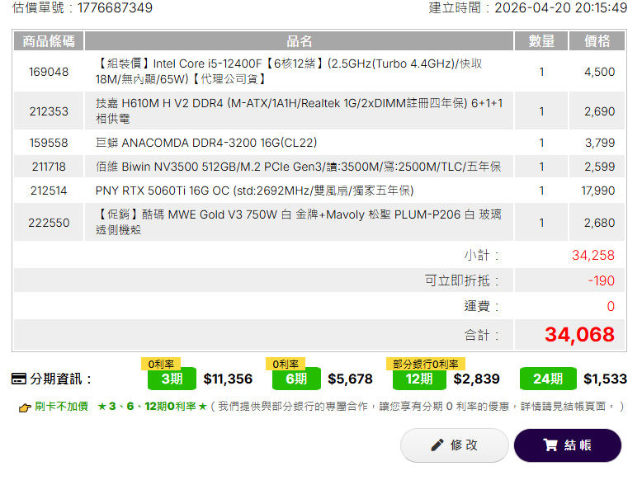Screen dimensions: 642x485
Task: Click the 品名 column header
Action: 299,41
